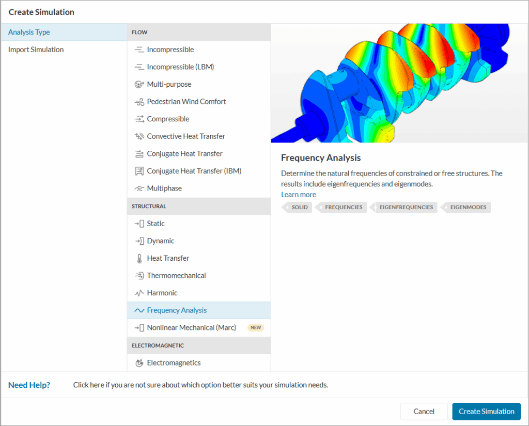Image resolution: width=529 pixels, height=426 pixels.
Task: Select the Harmonic waveform icon
Action: [139, 292]
